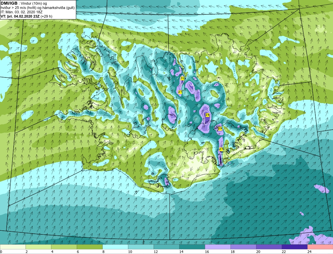Click the medium purple 18–20 m/s legend swatch
This screenshot has height=254, width=333.
point(243,247)
